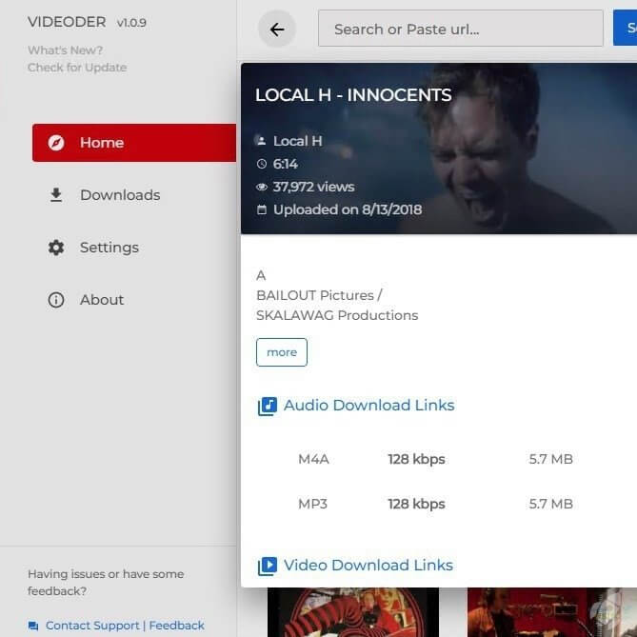This screenshot has height=637, width=637.
Task: Open the Home menu item
Action: [x=134, y=143]
